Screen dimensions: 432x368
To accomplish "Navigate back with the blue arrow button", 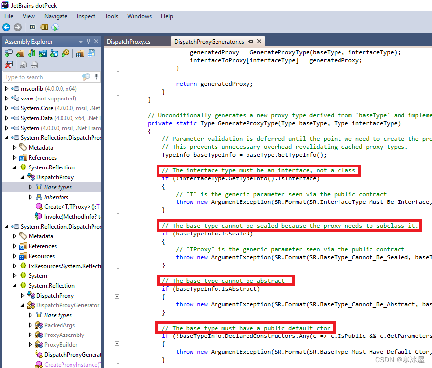I will point(6,27).
